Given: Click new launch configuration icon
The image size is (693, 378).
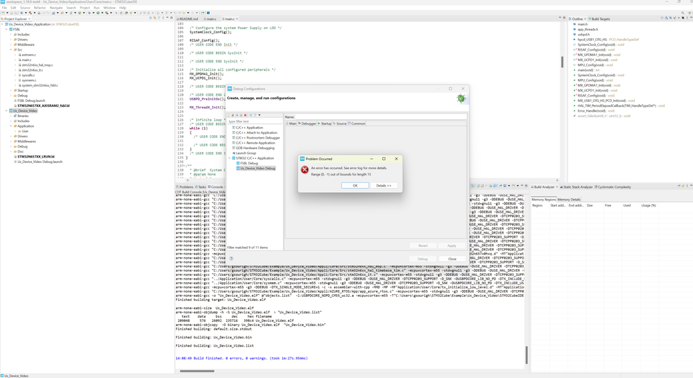Looking at the screenshot, I should point(229,115).
